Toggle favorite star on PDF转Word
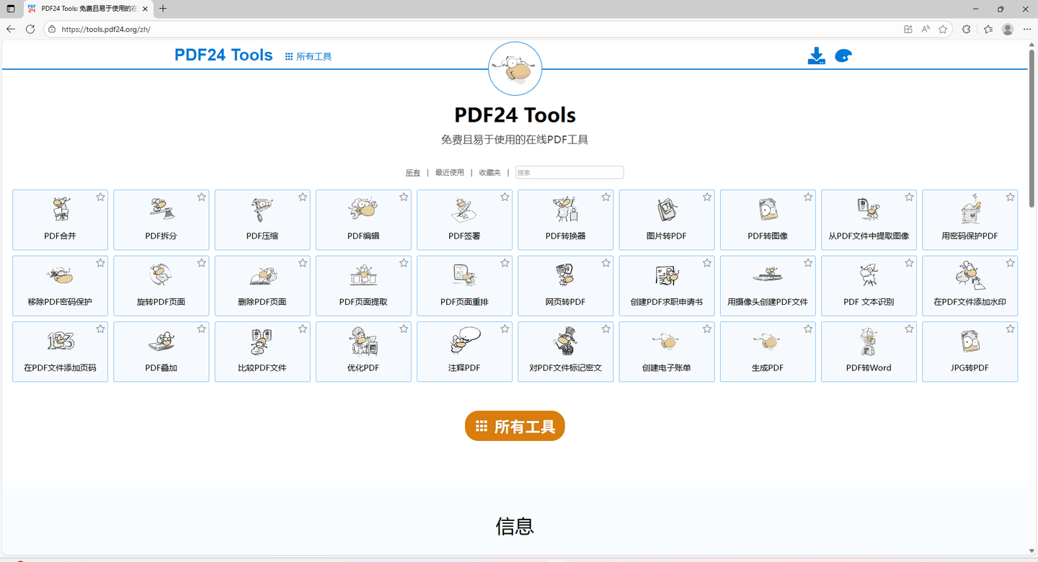This screenshot has height=562, width=1038. pos(909,329)
